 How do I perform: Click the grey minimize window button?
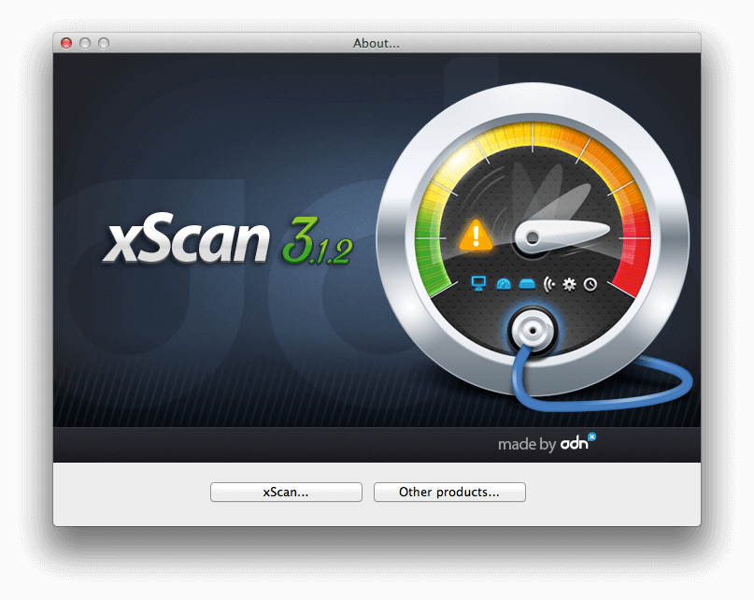[x=85, y=43]
